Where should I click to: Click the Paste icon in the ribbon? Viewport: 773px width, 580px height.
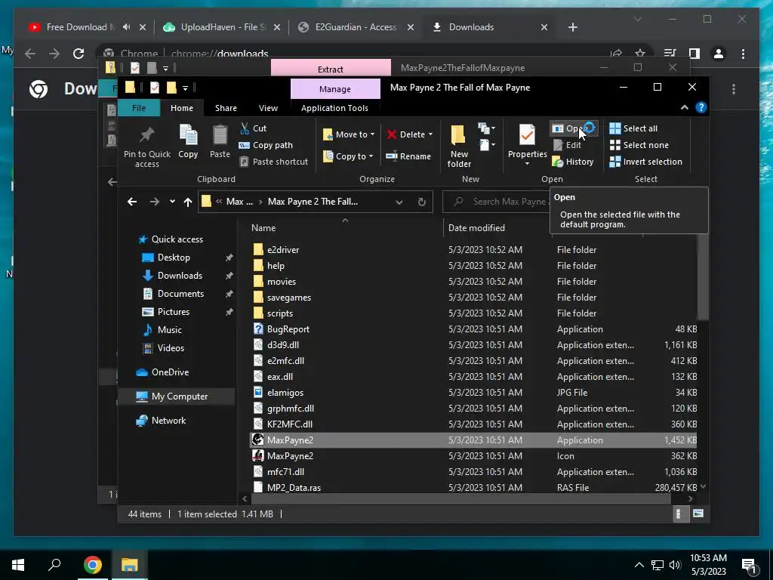[x=220, y=135]
